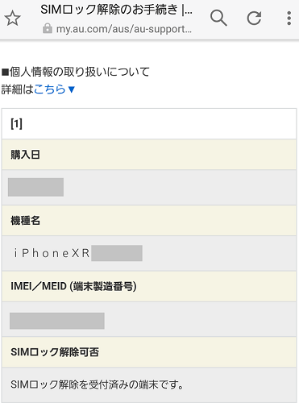Image resolution: width=299 pixels, height=403 pixels.
Task: Tap the 購入日 field label
Action: tap(26, 155)
